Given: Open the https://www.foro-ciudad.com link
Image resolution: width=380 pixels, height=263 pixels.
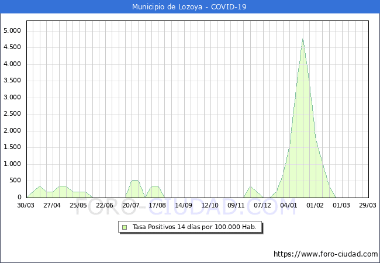Looking at the screenshot, I should [326, 254].
